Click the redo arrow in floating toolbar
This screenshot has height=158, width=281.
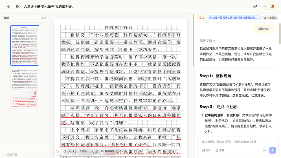[65, 151]
